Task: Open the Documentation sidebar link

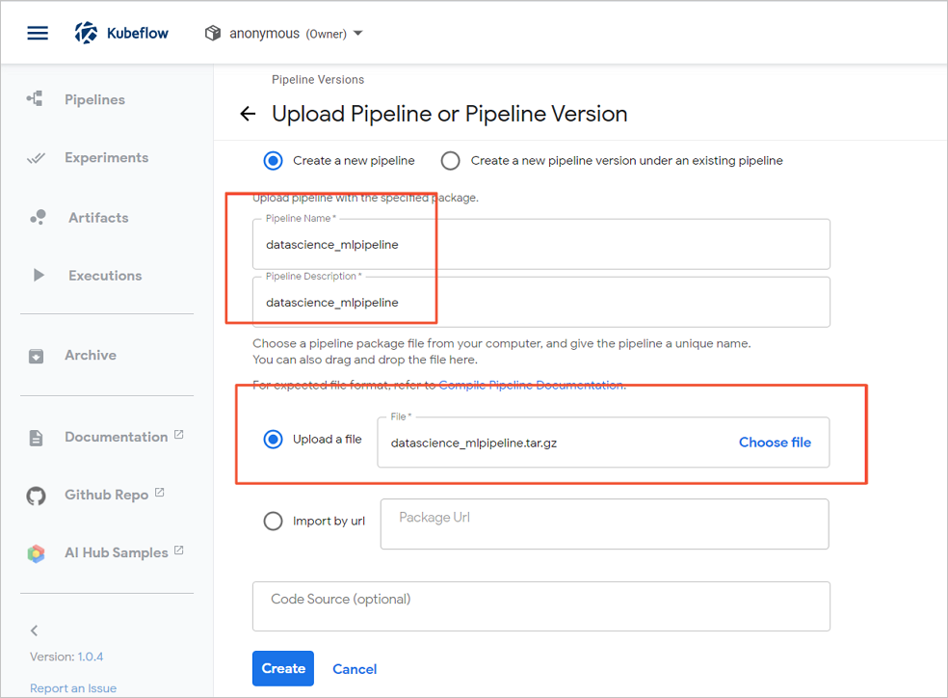Action: point(116,437)
